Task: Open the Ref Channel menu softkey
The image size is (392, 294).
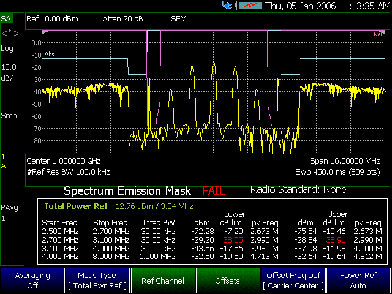Action: pos(163,281)
